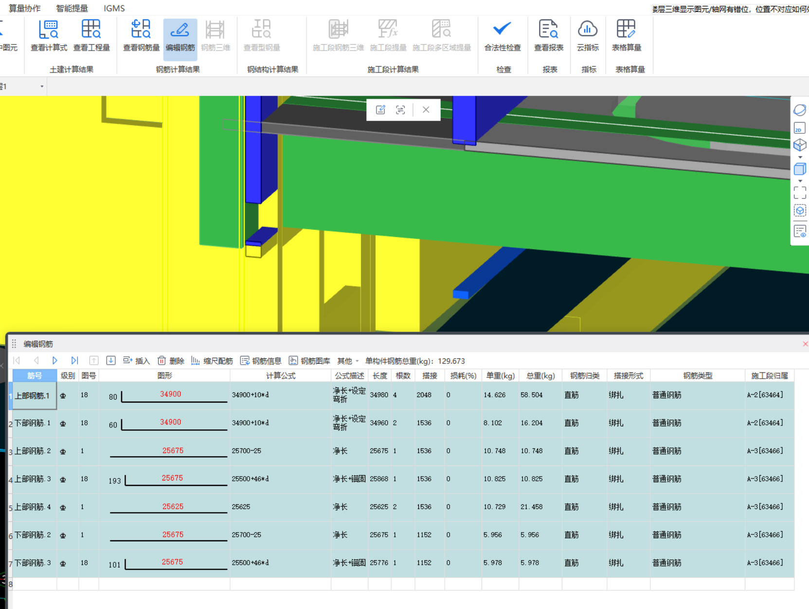Viewport: 809px width, 609px height.
Task: Click length cell 25868
Action: point(379,479)
